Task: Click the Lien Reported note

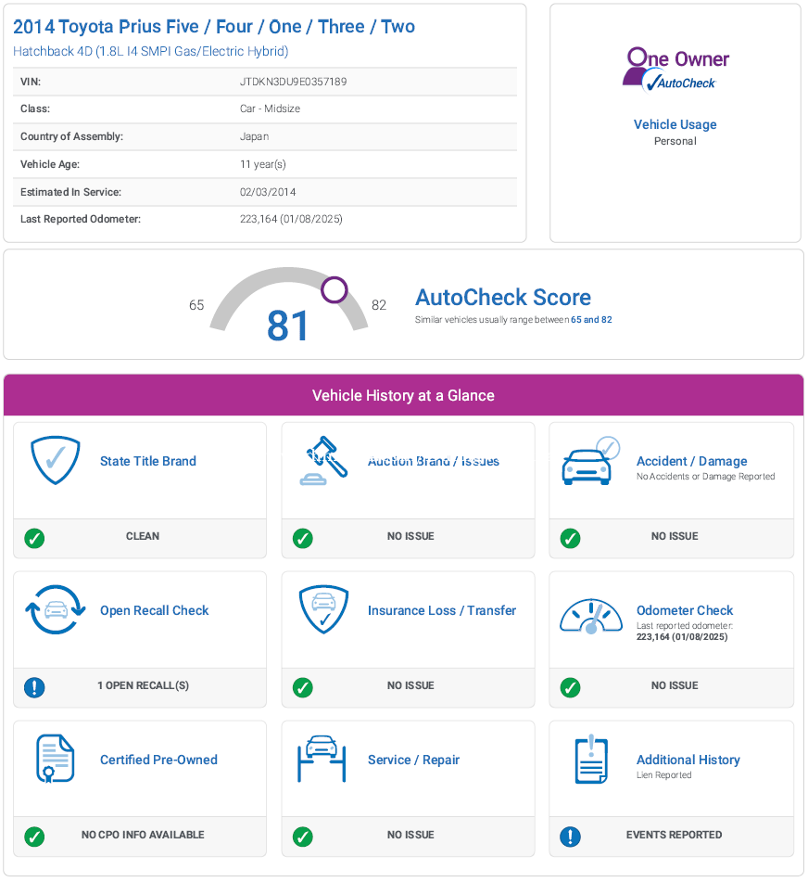Action: 663,775
